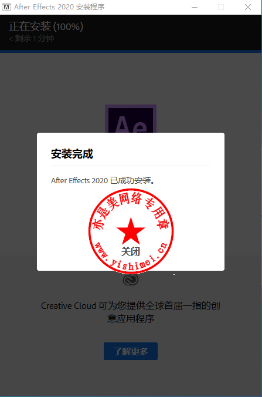Select the 安装完成 dialog heading

click(72, 154)
